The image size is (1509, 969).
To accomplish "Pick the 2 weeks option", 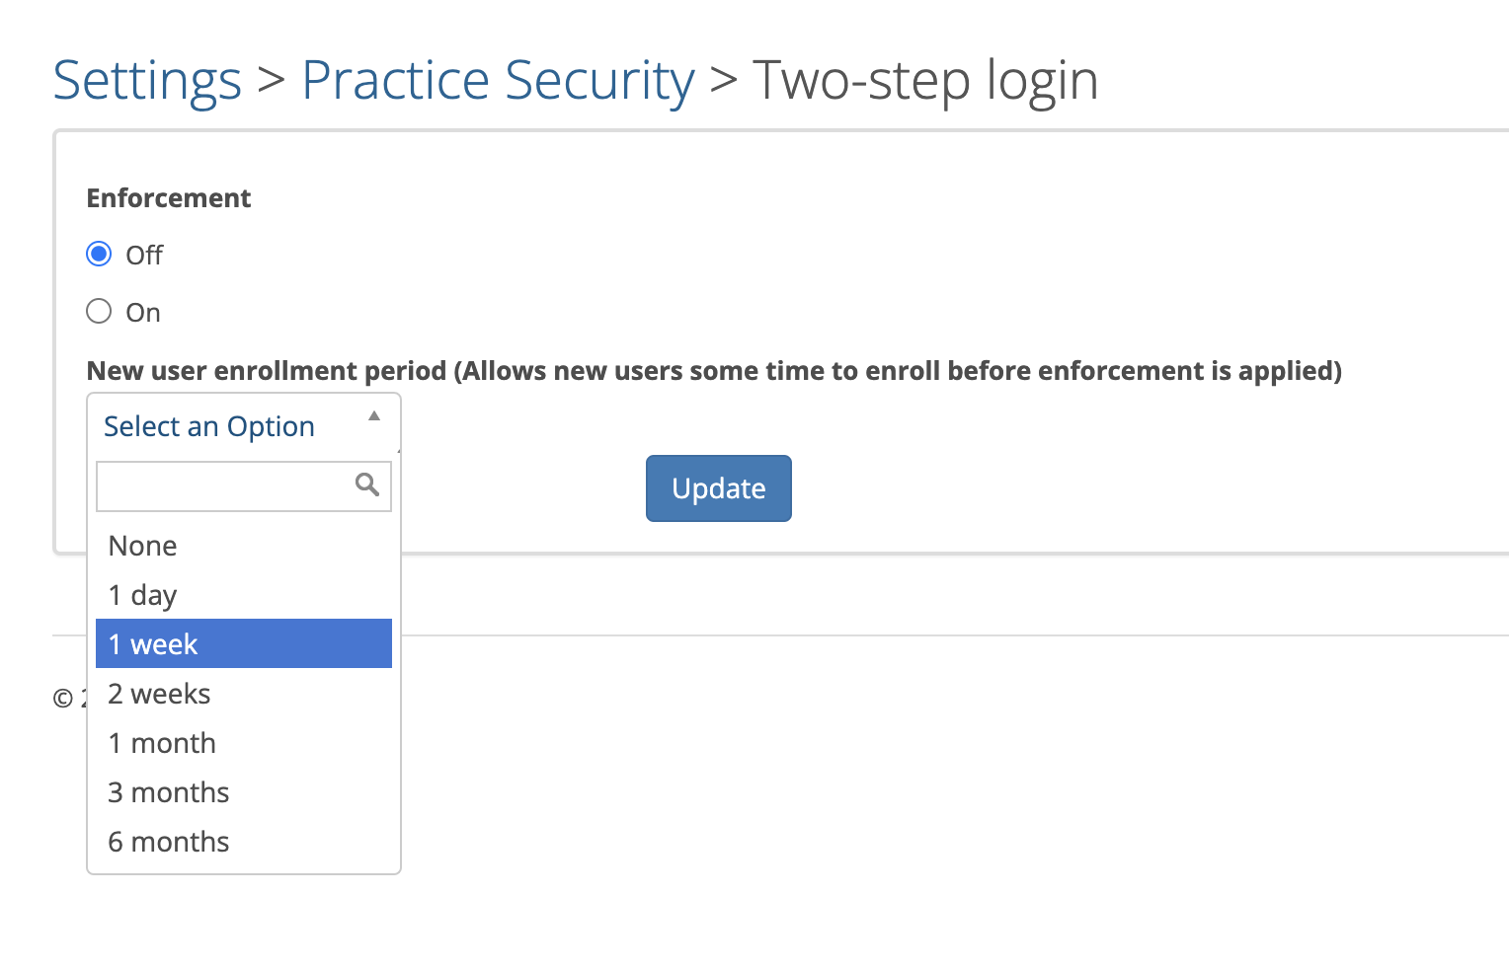I will tap(244, 694).
